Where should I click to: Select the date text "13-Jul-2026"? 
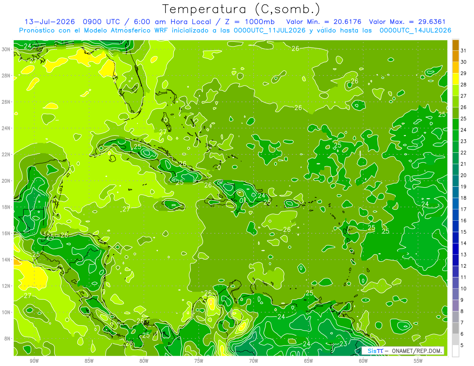(x=50, y=22)
